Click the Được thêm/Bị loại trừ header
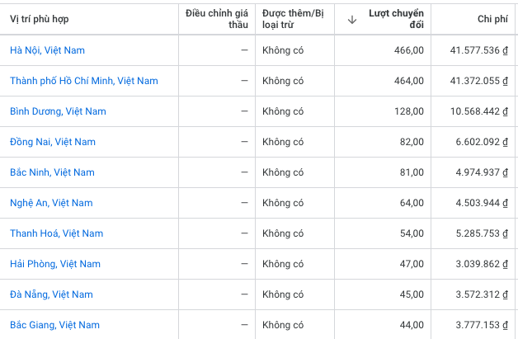The width and height of the screenshot is (518, 339). point(293,19)
